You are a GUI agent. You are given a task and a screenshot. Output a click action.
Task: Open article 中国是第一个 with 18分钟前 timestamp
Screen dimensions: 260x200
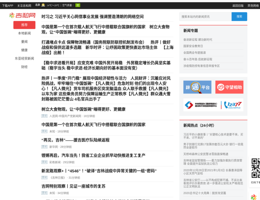point(93,125)
